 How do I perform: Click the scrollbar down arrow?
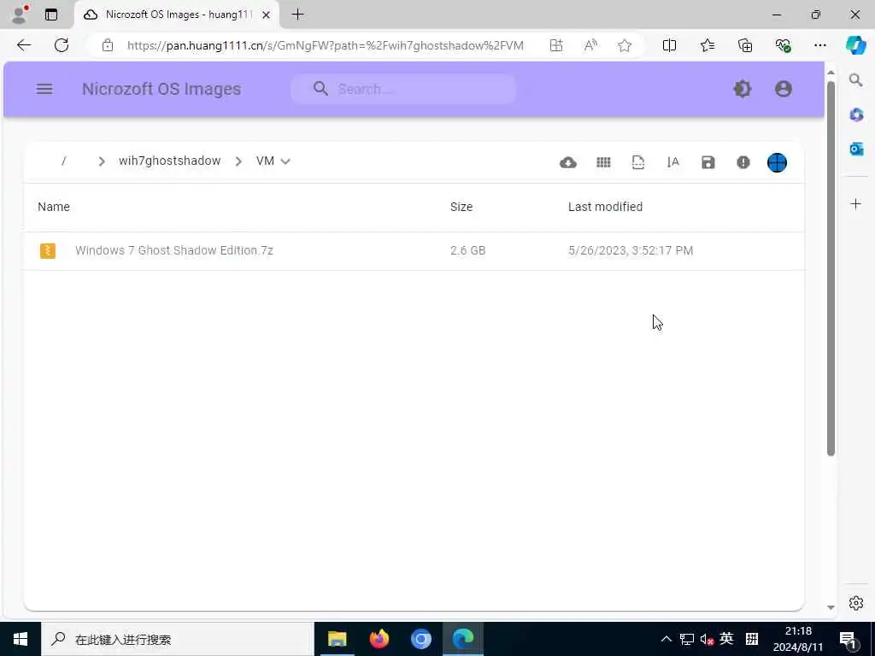(x=831, y=607)
